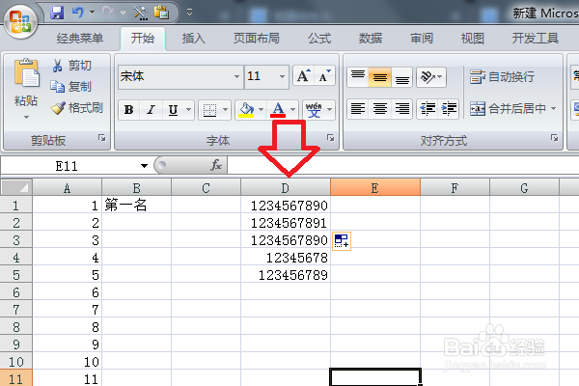This screenshot has height=386, width=579.
Task: Open the 页面布局 tab
Action: point(257,38)
